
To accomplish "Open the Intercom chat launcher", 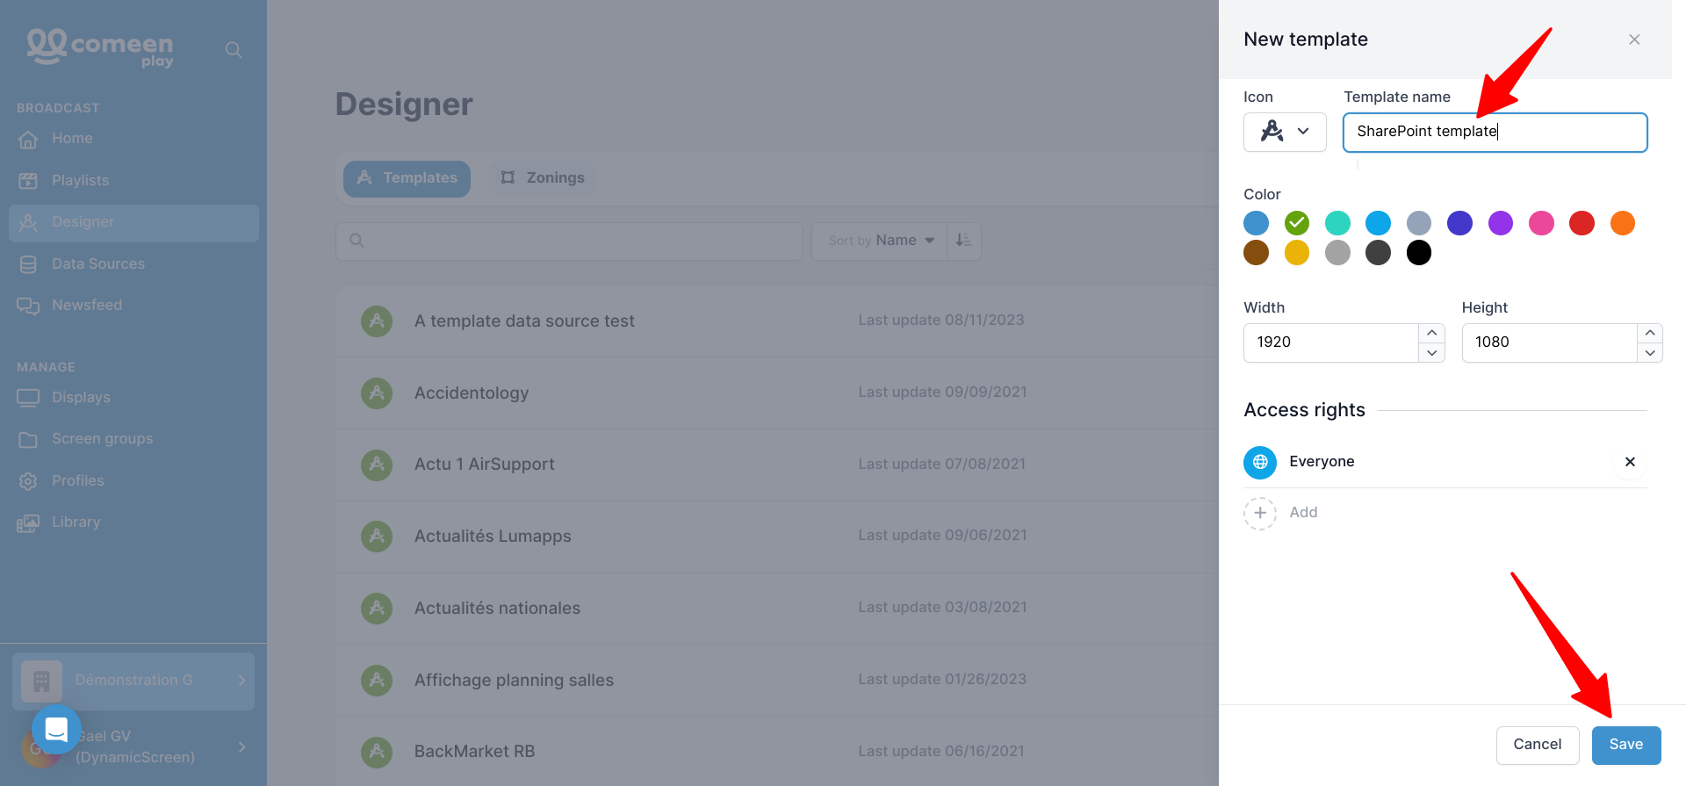I will tap(56, 729).
